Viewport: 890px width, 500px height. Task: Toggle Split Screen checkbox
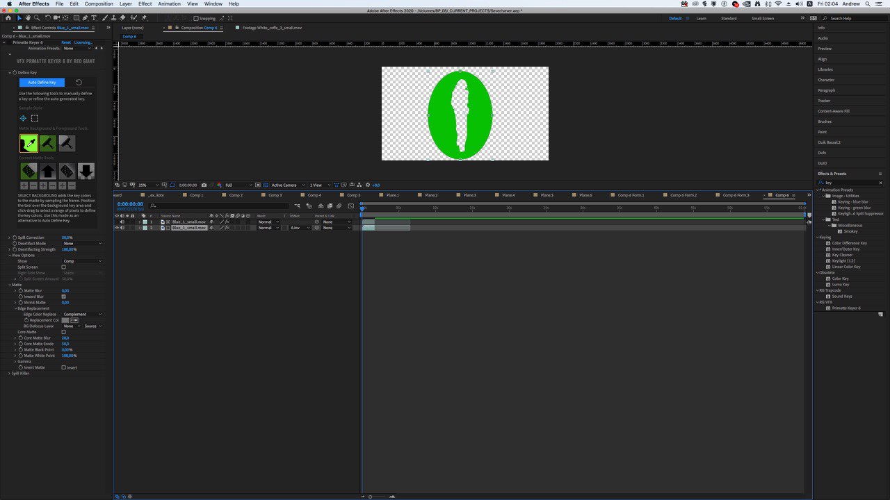[x=64, y=267]
